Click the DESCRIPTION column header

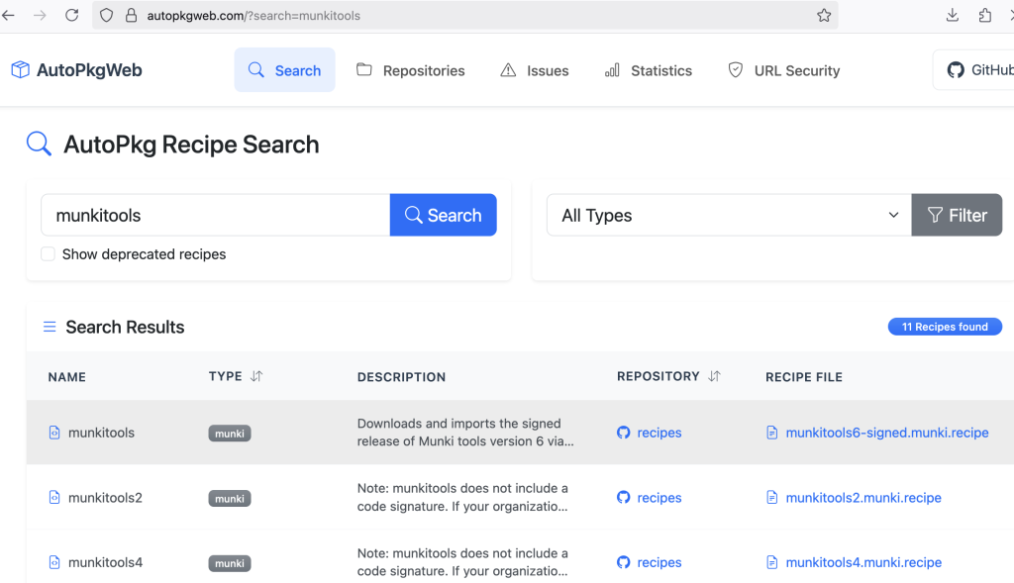tap(401, 377)
